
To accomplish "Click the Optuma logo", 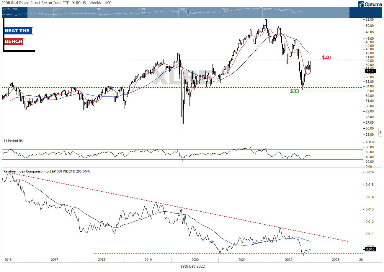I will pyautogui.click(x=370, y=4).
